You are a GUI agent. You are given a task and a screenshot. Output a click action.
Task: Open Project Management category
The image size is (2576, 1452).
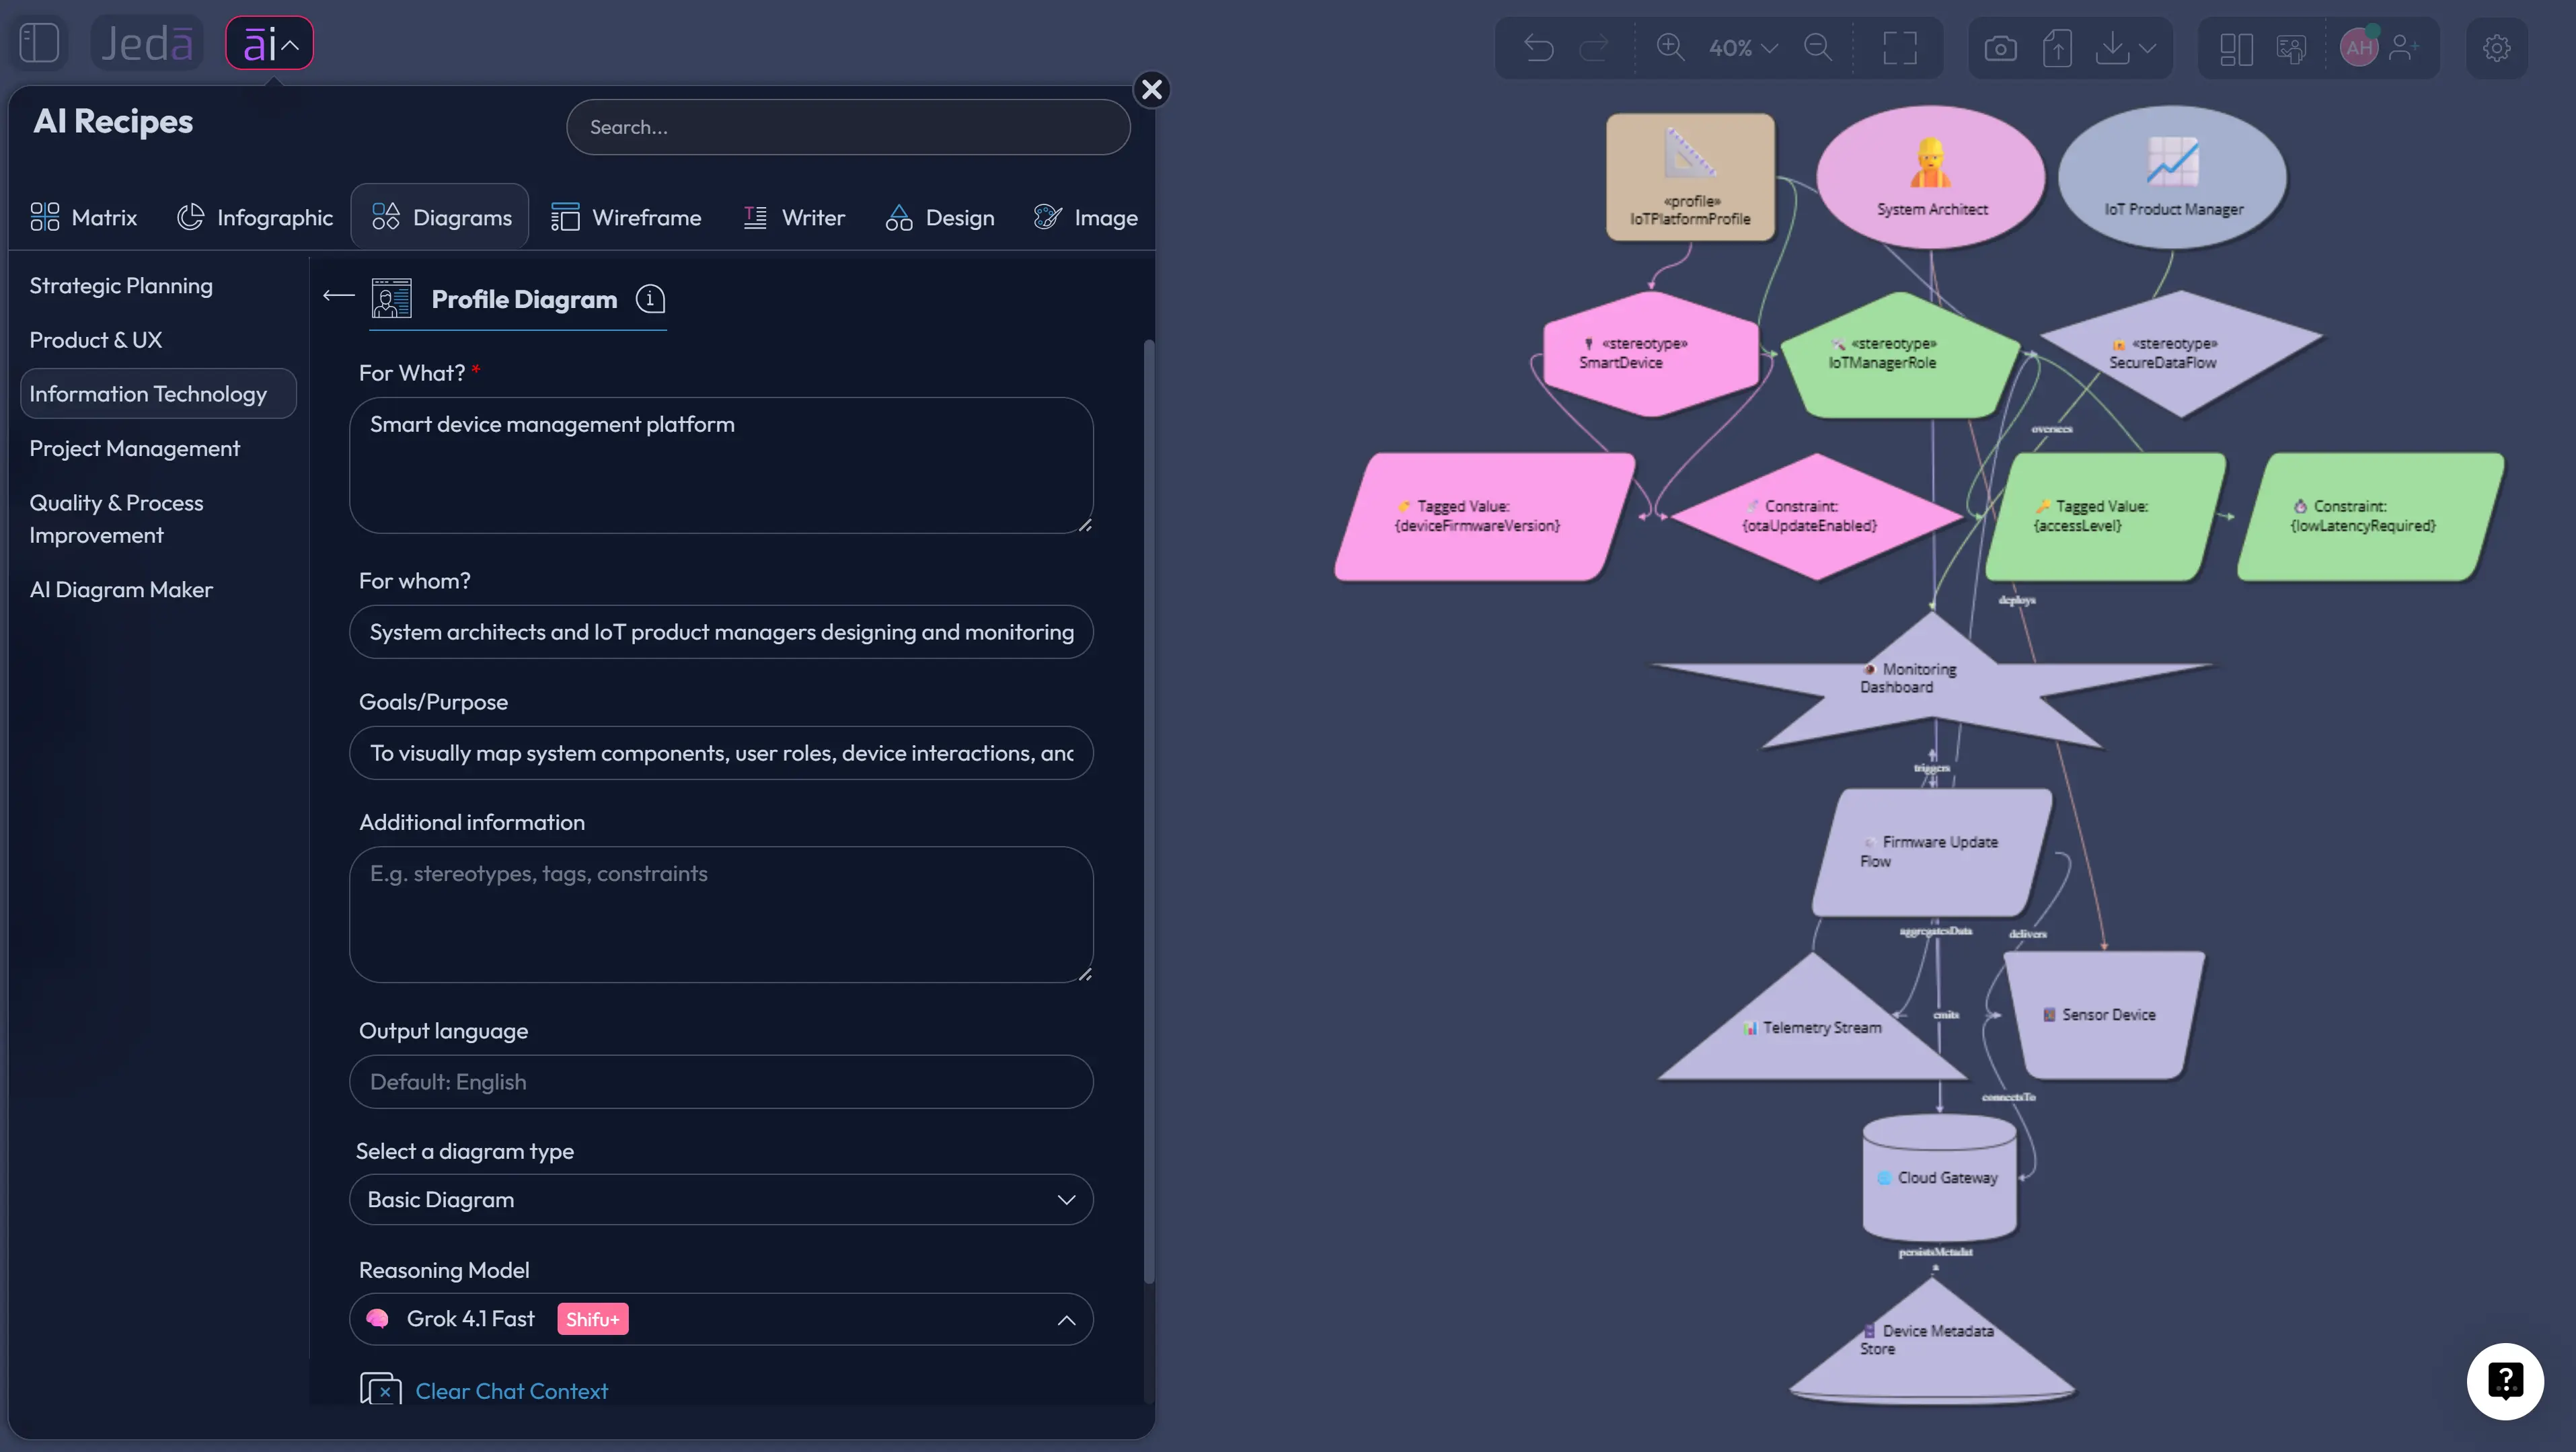click(x=134, y=449)
